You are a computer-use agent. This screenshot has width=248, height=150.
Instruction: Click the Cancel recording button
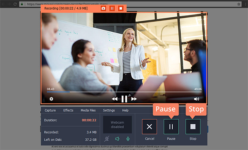tap(149, 127)
